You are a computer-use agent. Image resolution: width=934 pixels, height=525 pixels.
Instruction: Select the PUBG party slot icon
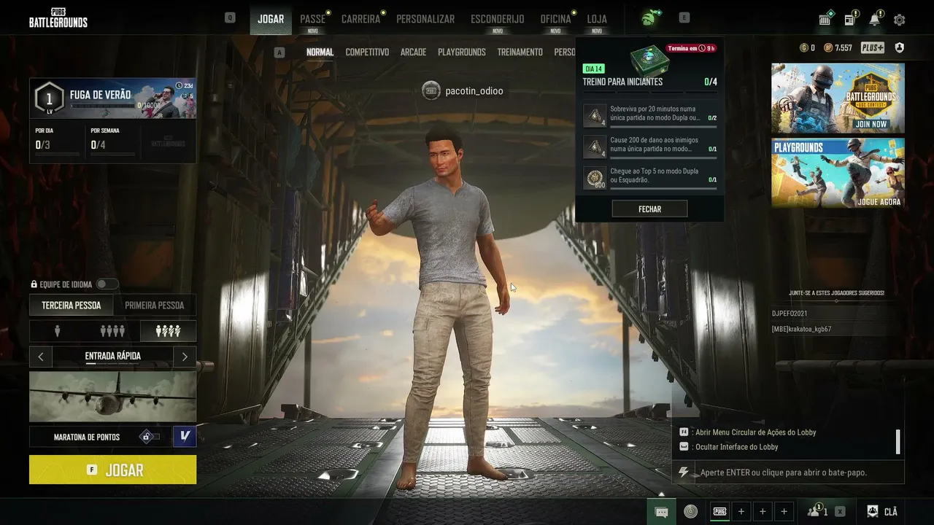[x=719, y=511]
